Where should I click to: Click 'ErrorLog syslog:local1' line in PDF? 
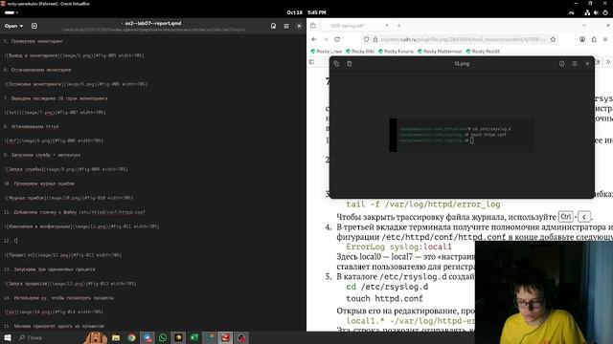click(x=398, y=247)
